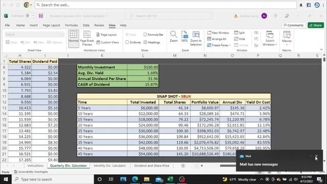Click the Save icon in title bar

(41, 16)
